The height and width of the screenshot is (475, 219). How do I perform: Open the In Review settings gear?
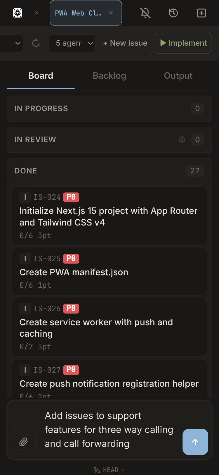182,140
